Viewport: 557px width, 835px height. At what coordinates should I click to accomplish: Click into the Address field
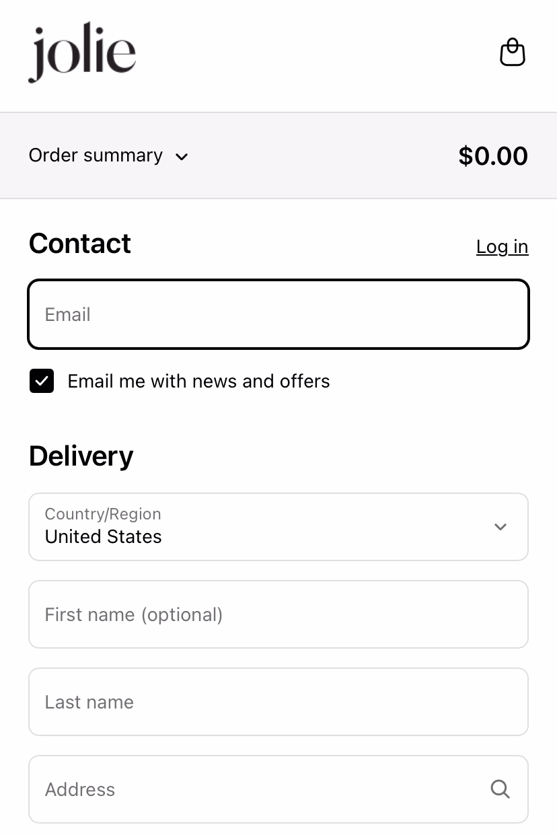[x=278, y=789]
